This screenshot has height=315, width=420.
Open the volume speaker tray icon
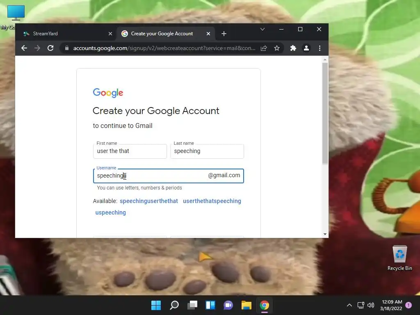point(371,305)
